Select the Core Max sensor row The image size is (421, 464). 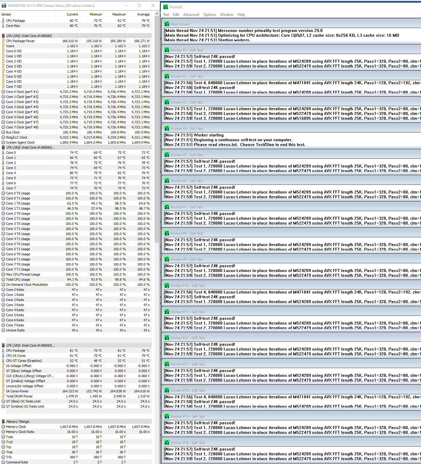(76, 26)
